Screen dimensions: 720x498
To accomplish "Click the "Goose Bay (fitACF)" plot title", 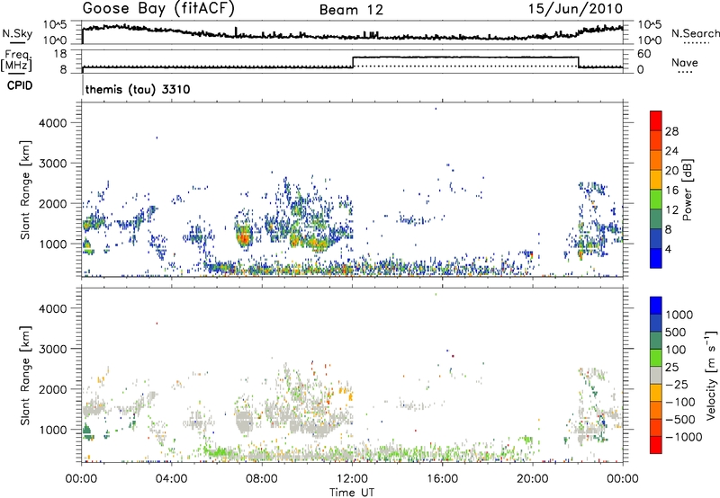I will pos(158,9).
